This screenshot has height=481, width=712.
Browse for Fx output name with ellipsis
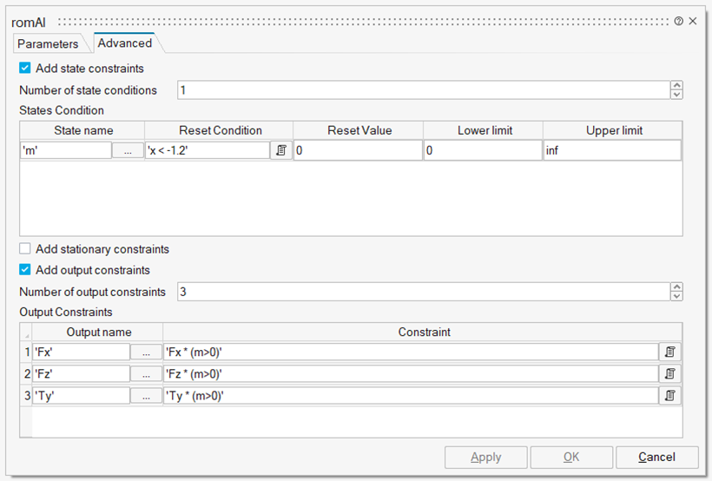tap(146, 352)
